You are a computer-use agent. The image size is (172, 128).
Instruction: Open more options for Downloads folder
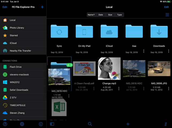[x=169, y=51]
